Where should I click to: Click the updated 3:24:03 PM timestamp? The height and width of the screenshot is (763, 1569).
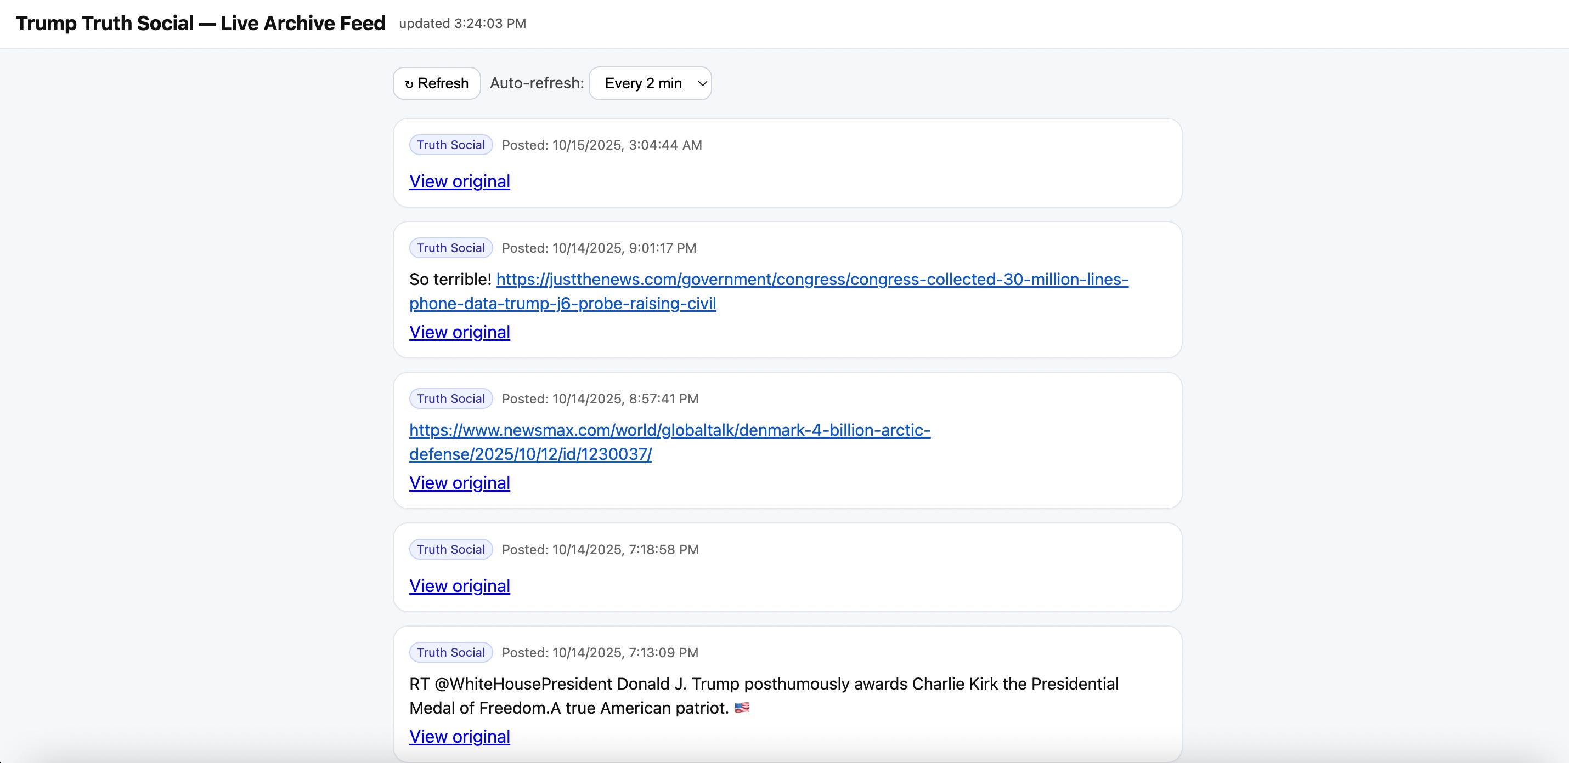[462, 24]
